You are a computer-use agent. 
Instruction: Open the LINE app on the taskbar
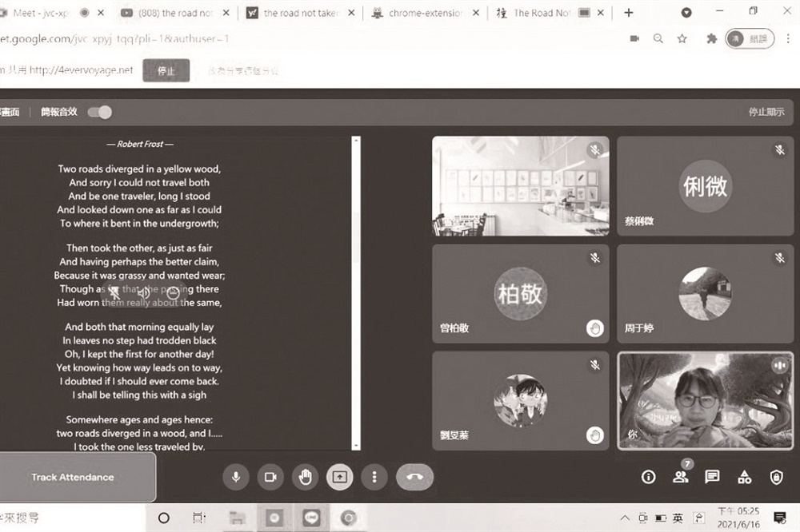[312, 518]
